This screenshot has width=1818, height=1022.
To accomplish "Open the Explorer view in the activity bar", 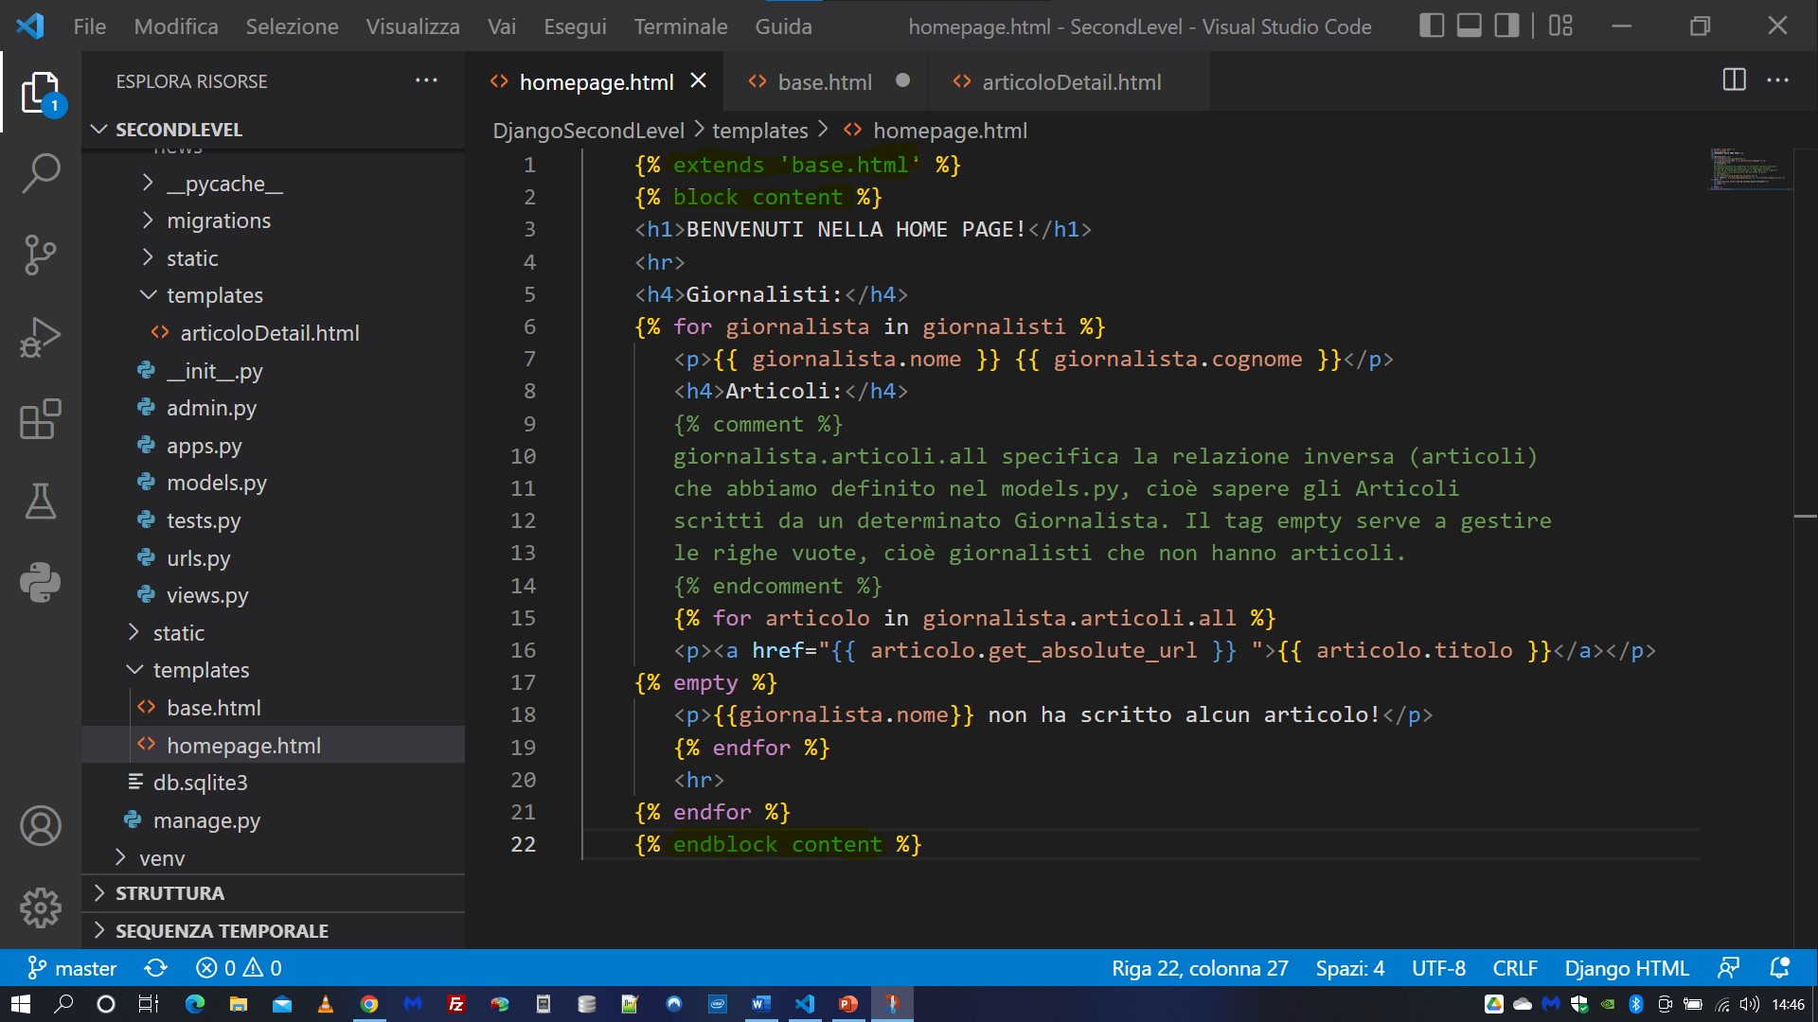I will 40,93.
